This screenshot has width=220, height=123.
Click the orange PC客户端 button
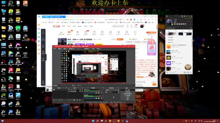point(151,33)
